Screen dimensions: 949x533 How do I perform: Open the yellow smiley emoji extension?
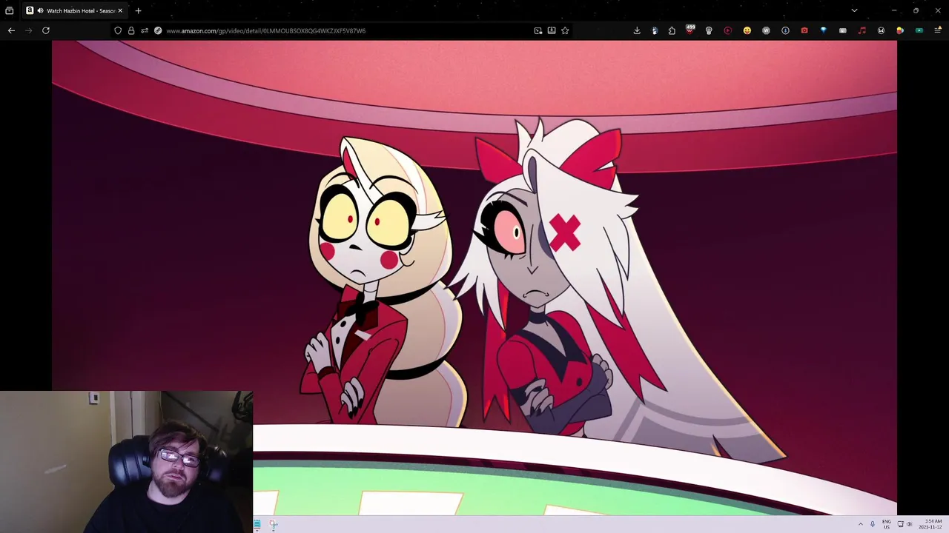coord(747,30)
